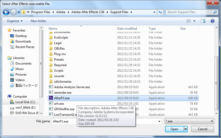This screenshot has height=138, width=221.
Task: Select the Plug-ins folder icon
Action: tap(51, 54)
